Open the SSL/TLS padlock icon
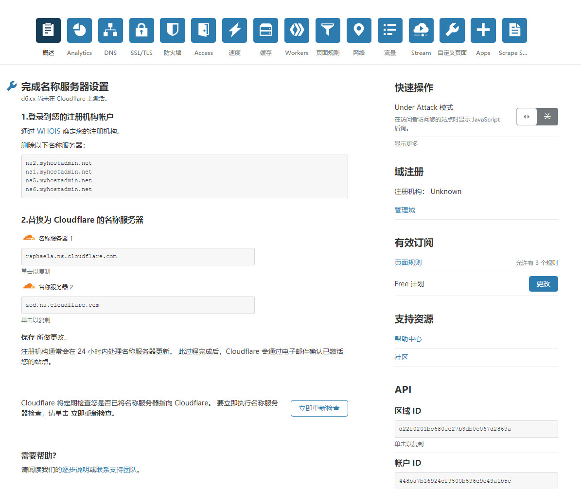581x489 pixels. tap(141, 30)
